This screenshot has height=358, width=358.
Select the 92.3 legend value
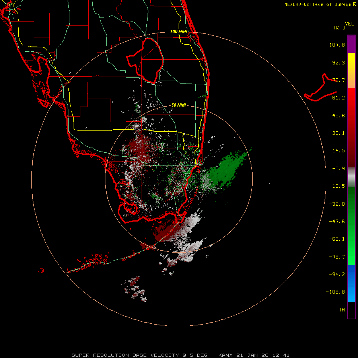click(x=339, y=62)
